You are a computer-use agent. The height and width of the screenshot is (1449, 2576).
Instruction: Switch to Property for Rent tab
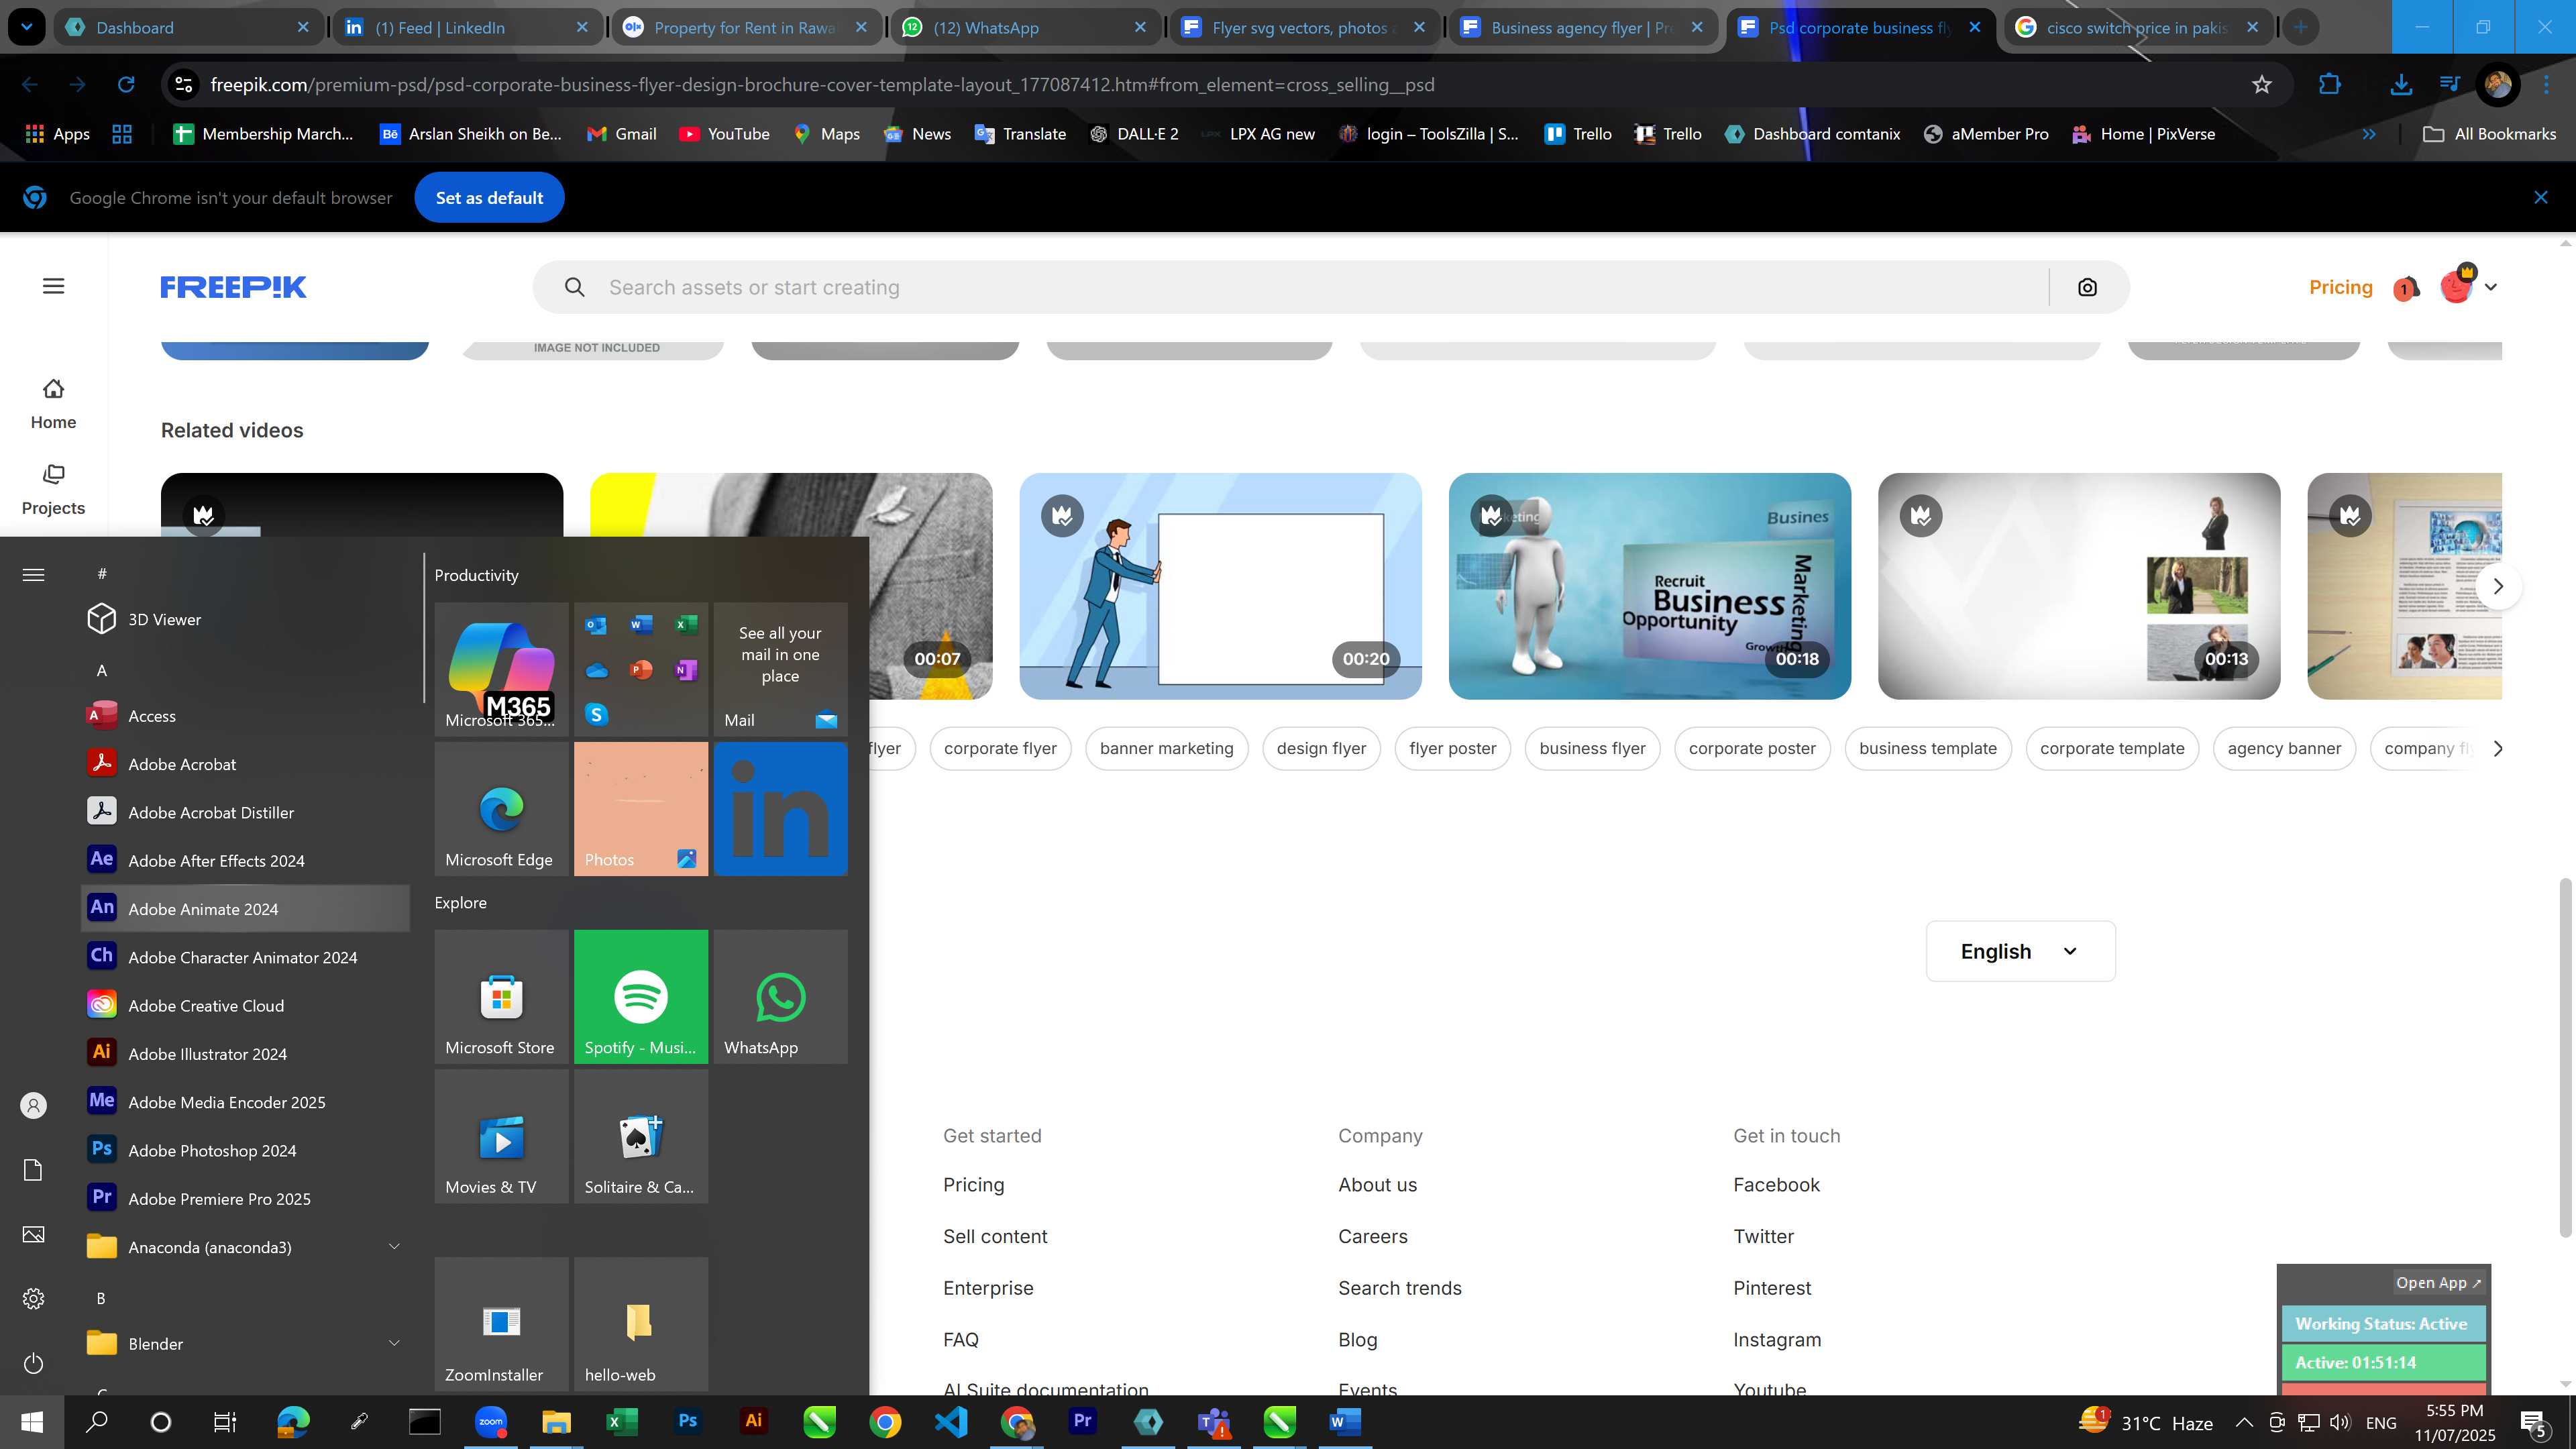pos(745,28)
